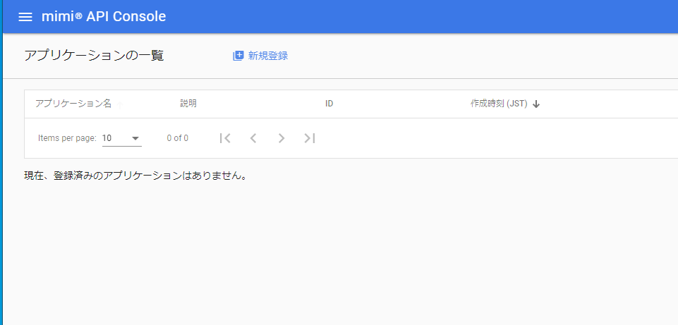Screen dimensions: 678x325
Task: Click the first page paginator icon
Action: pyautogui.click(x=225, y=138)
